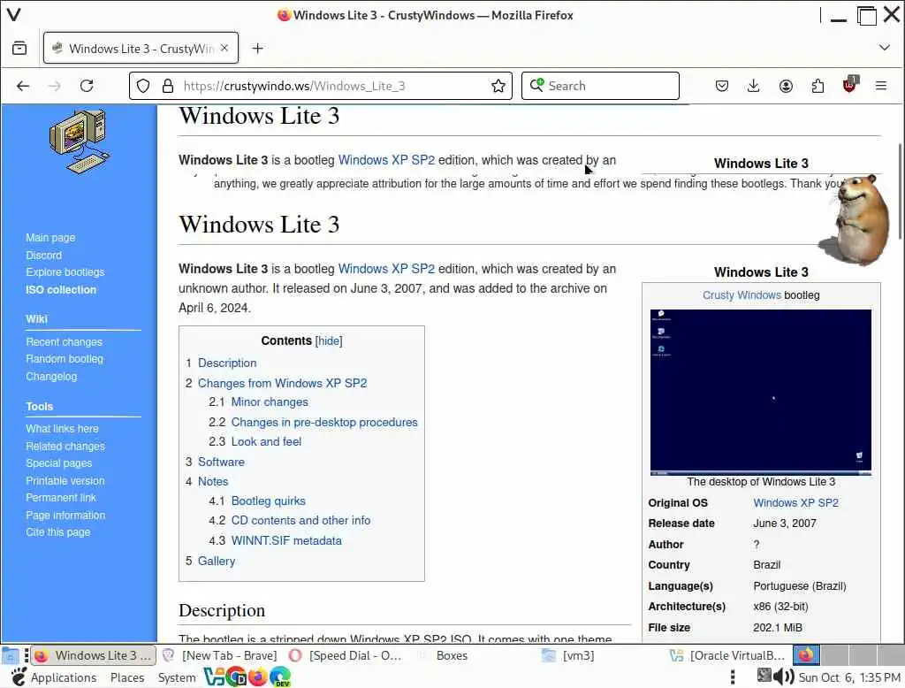The image size is (905, 688).
Task: Open the Firefox View icon
Action: pos(19,48)
